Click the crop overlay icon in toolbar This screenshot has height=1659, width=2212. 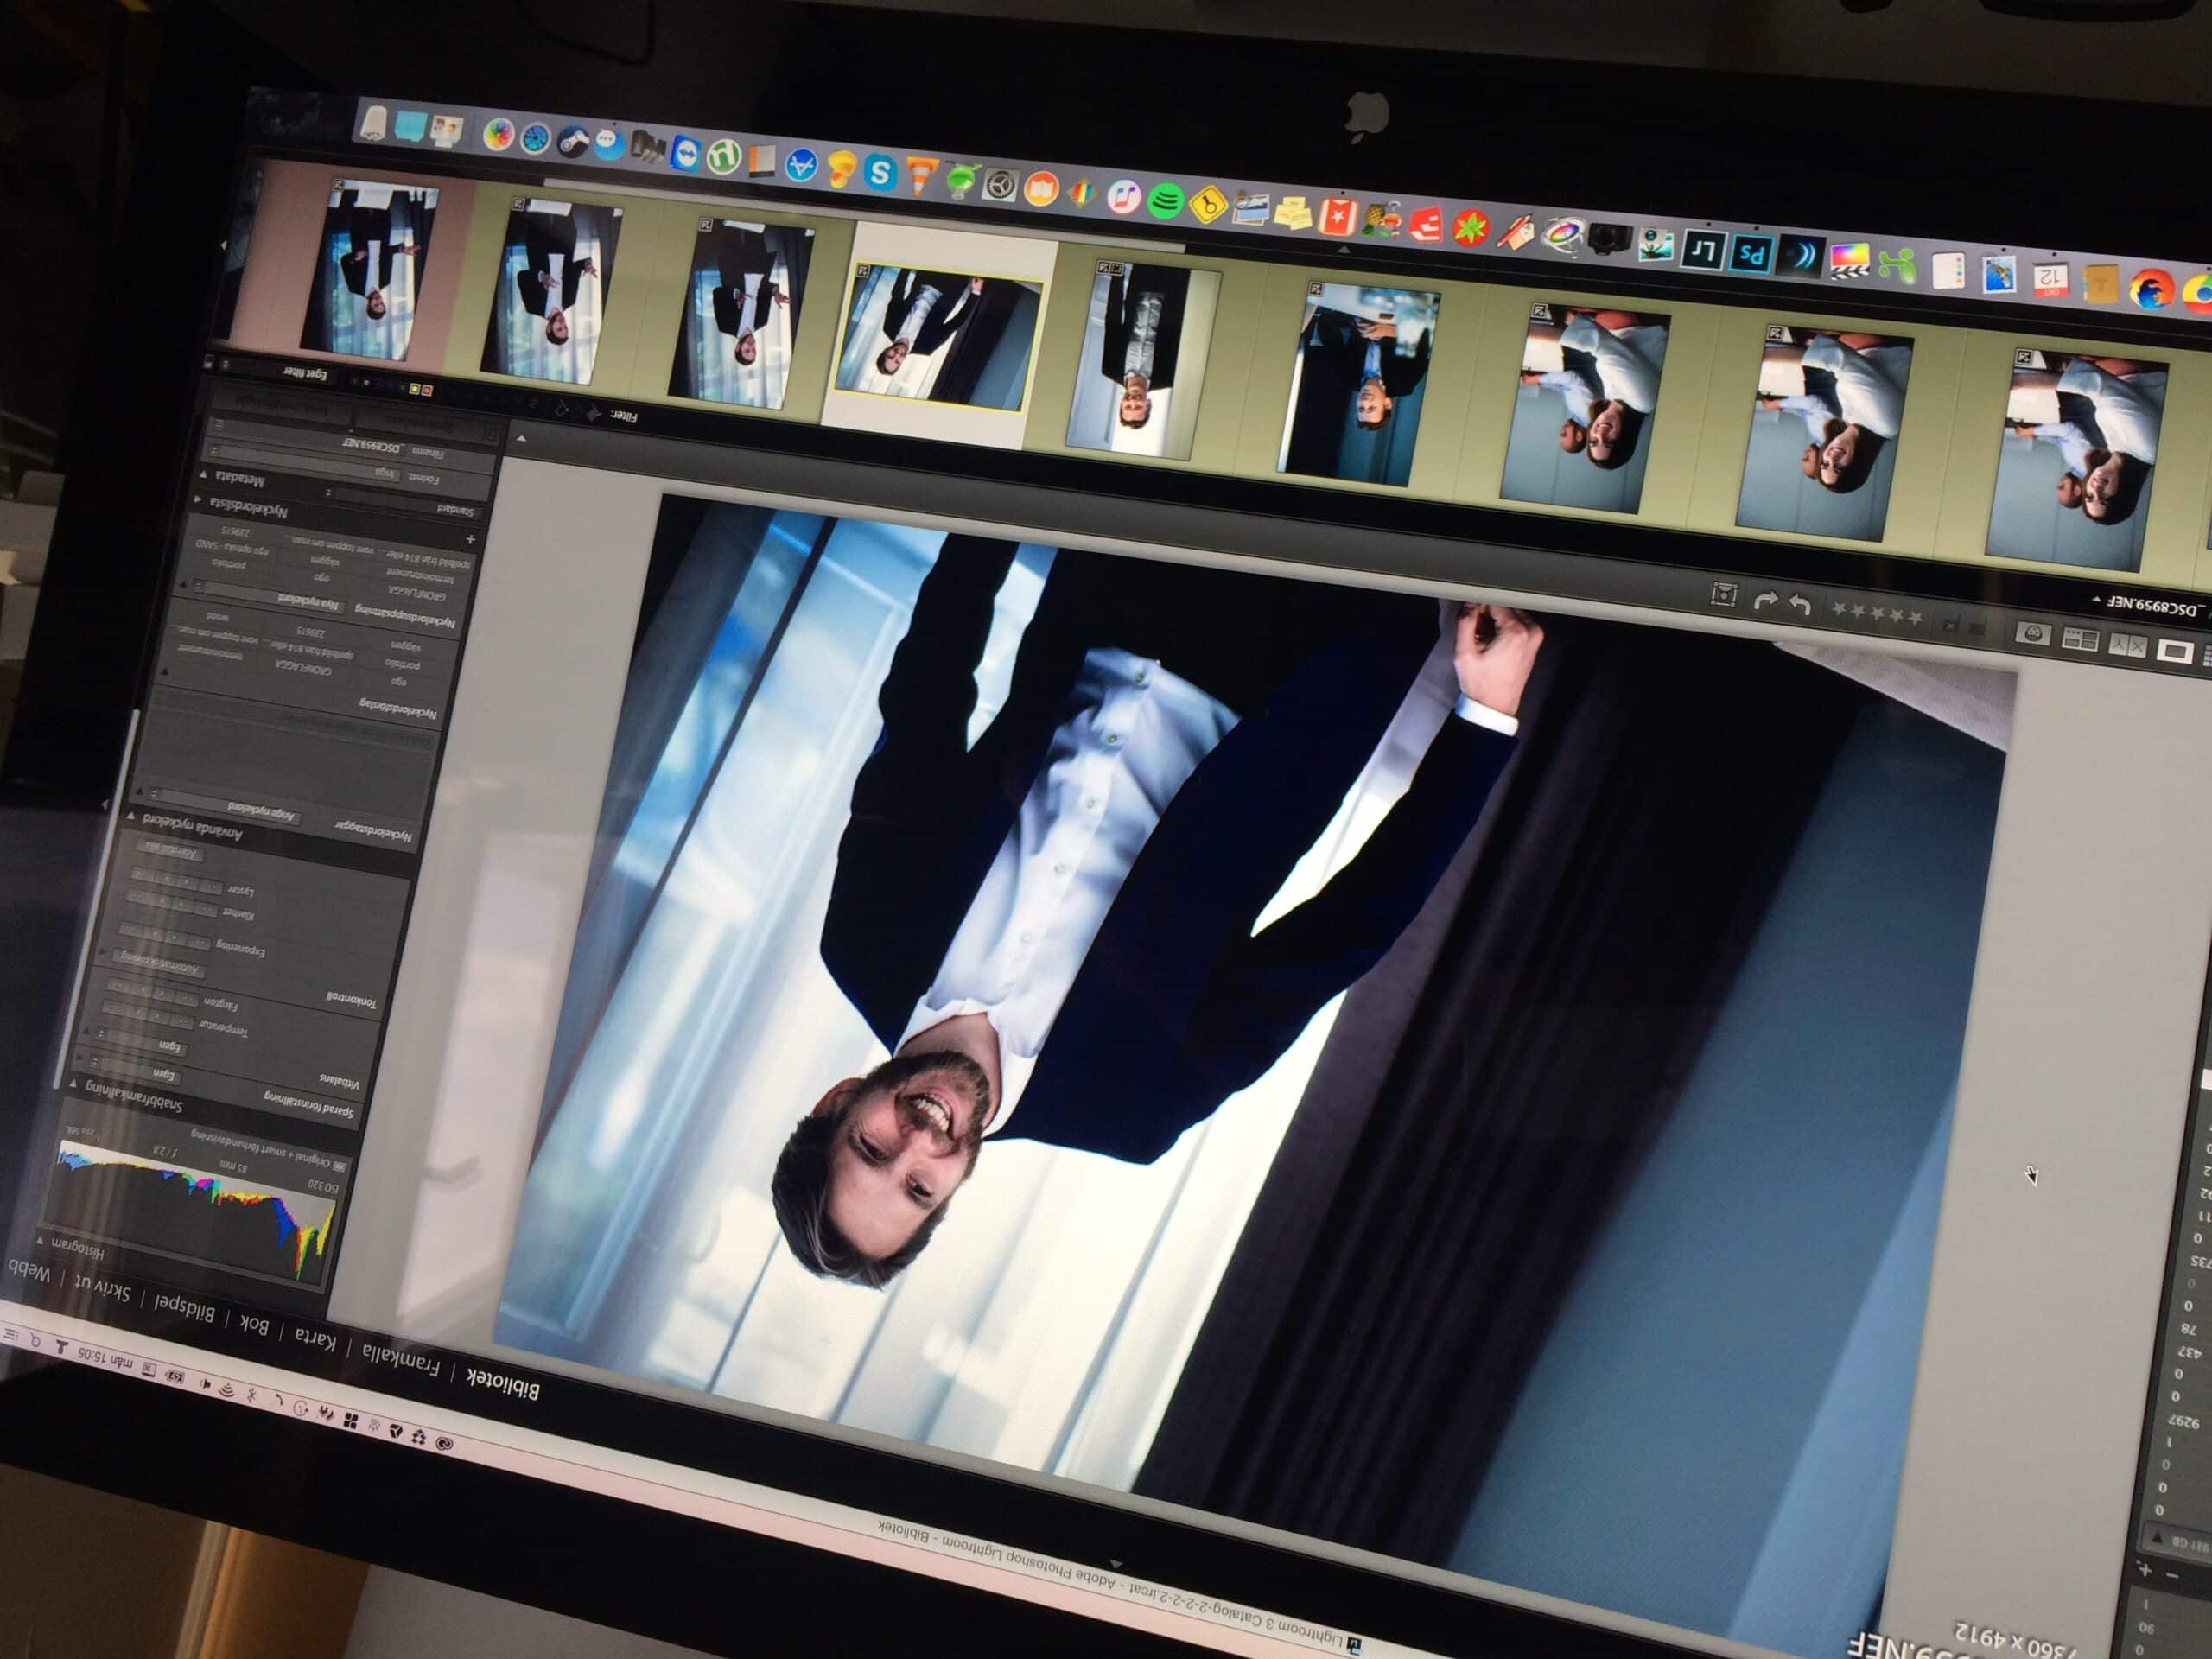1724,595
